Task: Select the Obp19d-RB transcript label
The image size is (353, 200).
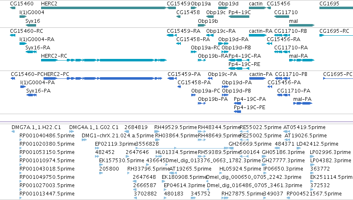Action: pyautogui.click(x=236, y=48)
